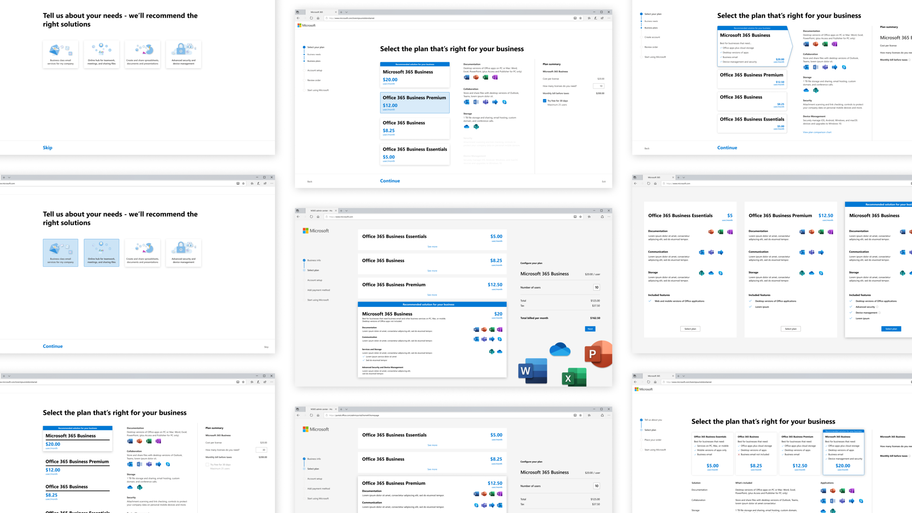The height and width of the screenshot is (513, 912).
Task: Click the large Word app icon
Action: 532,371
